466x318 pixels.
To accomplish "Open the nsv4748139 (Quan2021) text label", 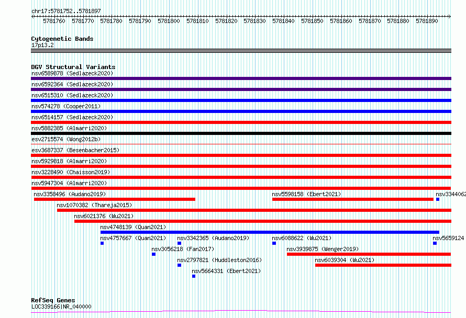I will click(x=133, y=227).
